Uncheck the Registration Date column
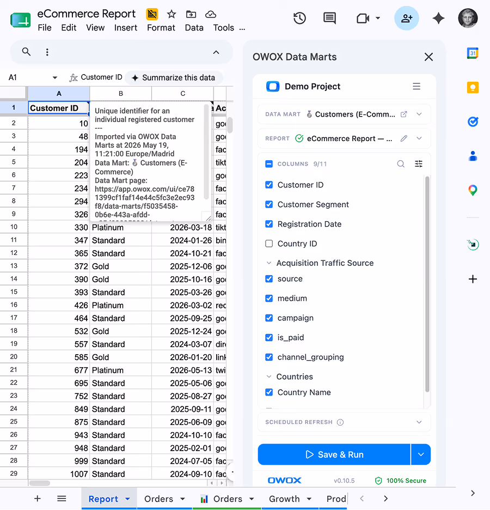490x510 pixels. coord(269,224)
